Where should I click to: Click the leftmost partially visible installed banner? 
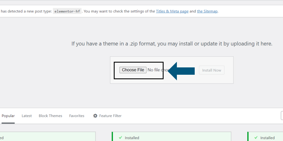pyautogui.click(x=48, y=136)
